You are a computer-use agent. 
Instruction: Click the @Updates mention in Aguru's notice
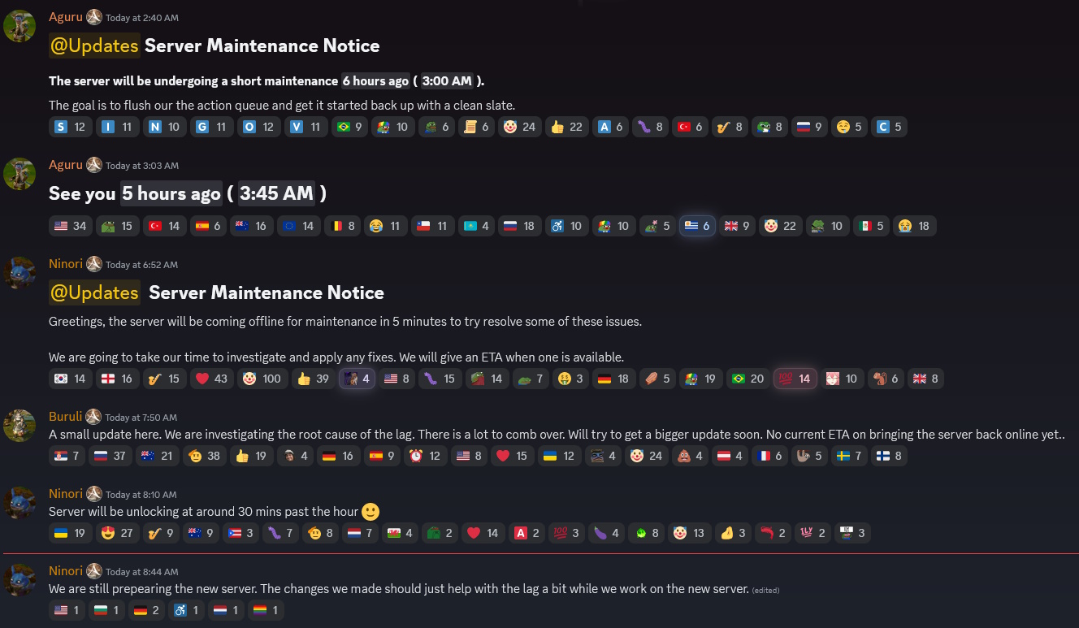click(x=94, y=45)
